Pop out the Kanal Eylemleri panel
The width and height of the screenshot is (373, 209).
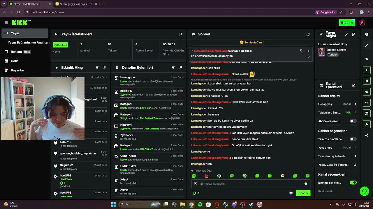point(353,85)
